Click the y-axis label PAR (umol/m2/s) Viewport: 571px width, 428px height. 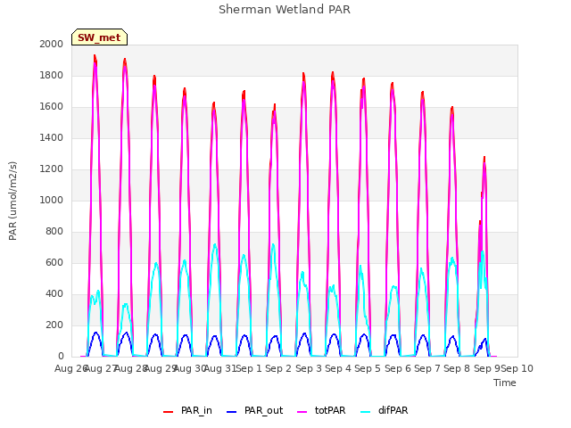point(12,201)
